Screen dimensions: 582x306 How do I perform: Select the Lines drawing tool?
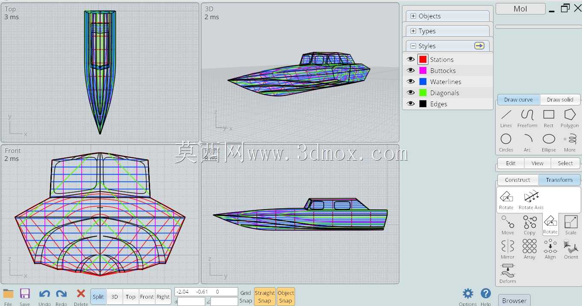click(506, 118)
